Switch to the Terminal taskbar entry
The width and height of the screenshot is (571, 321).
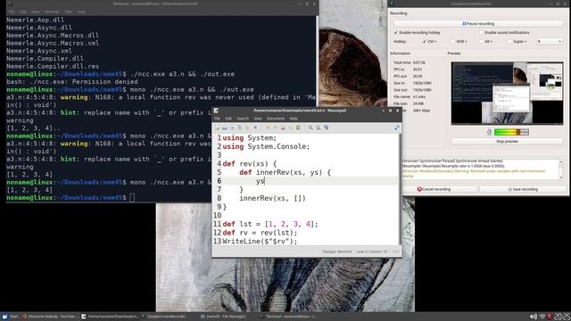(x=287, y=317)
